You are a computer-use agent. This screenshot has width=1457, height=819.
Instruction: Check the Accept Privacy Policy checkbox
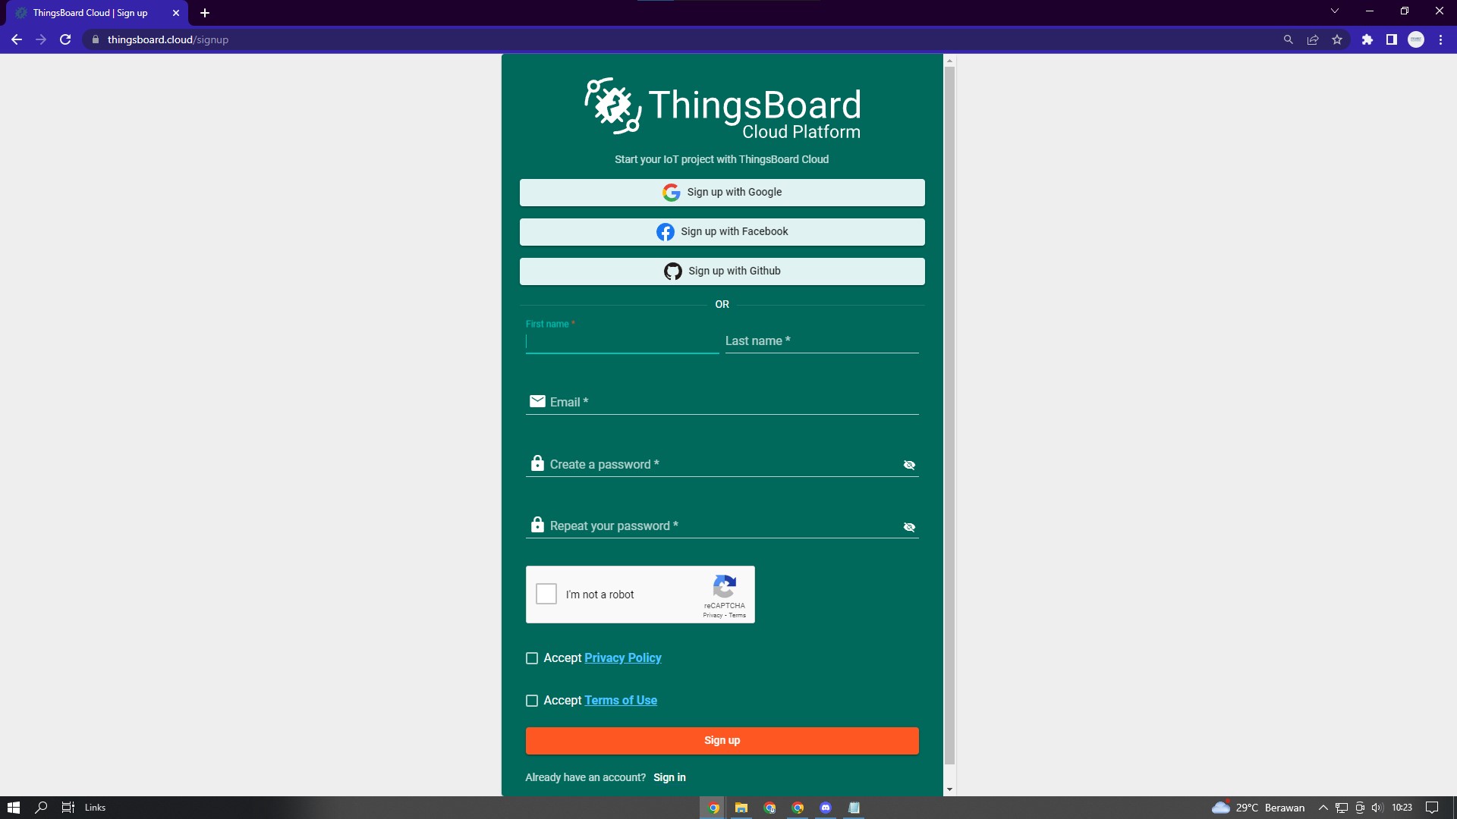point(532,658)
